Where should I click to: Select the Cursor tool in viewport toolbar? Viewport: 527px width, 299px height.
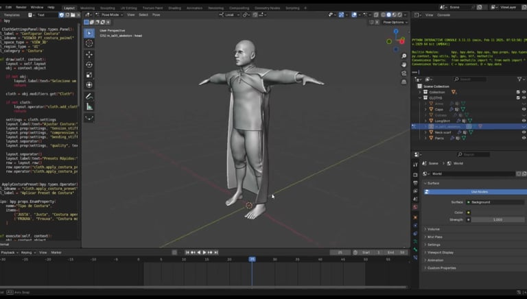click(89, 43)
